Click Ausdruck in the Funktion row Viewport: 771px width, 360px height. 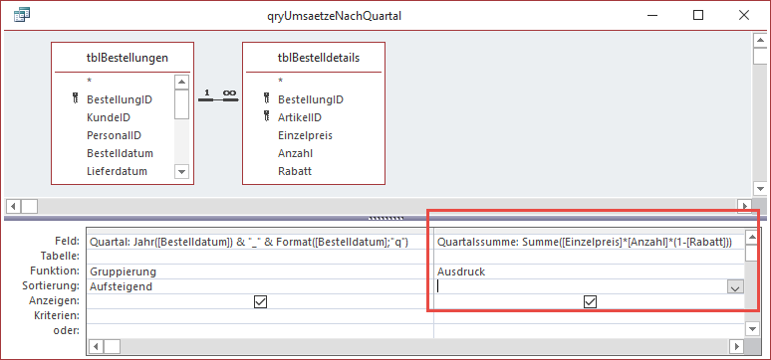(x=589, y=271)
